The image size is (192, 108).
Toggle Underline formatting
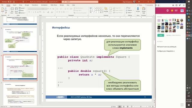point(33,12)
